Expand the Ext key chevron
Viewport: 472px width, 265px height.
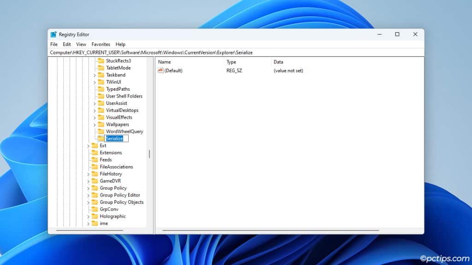coord(88,145)
